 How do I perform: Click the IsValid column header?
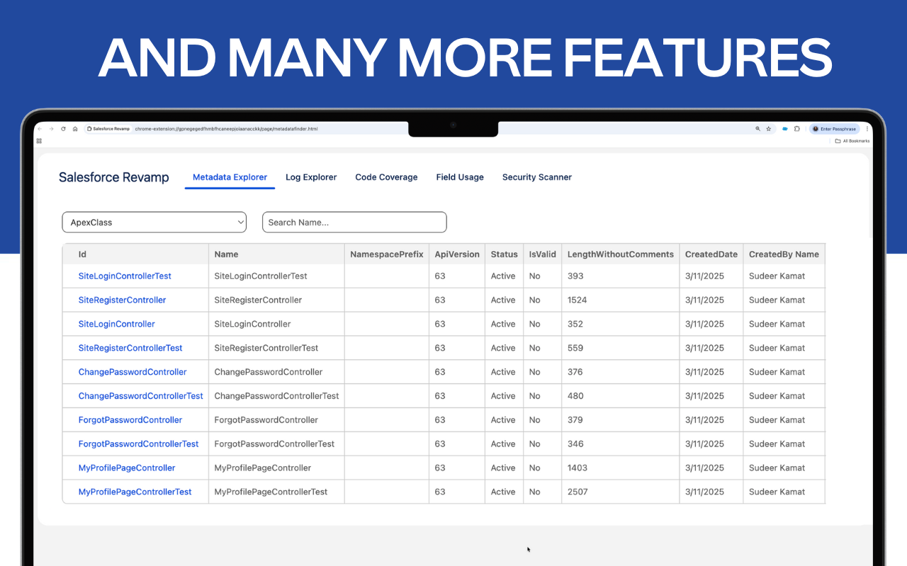(x=543, y=254)
